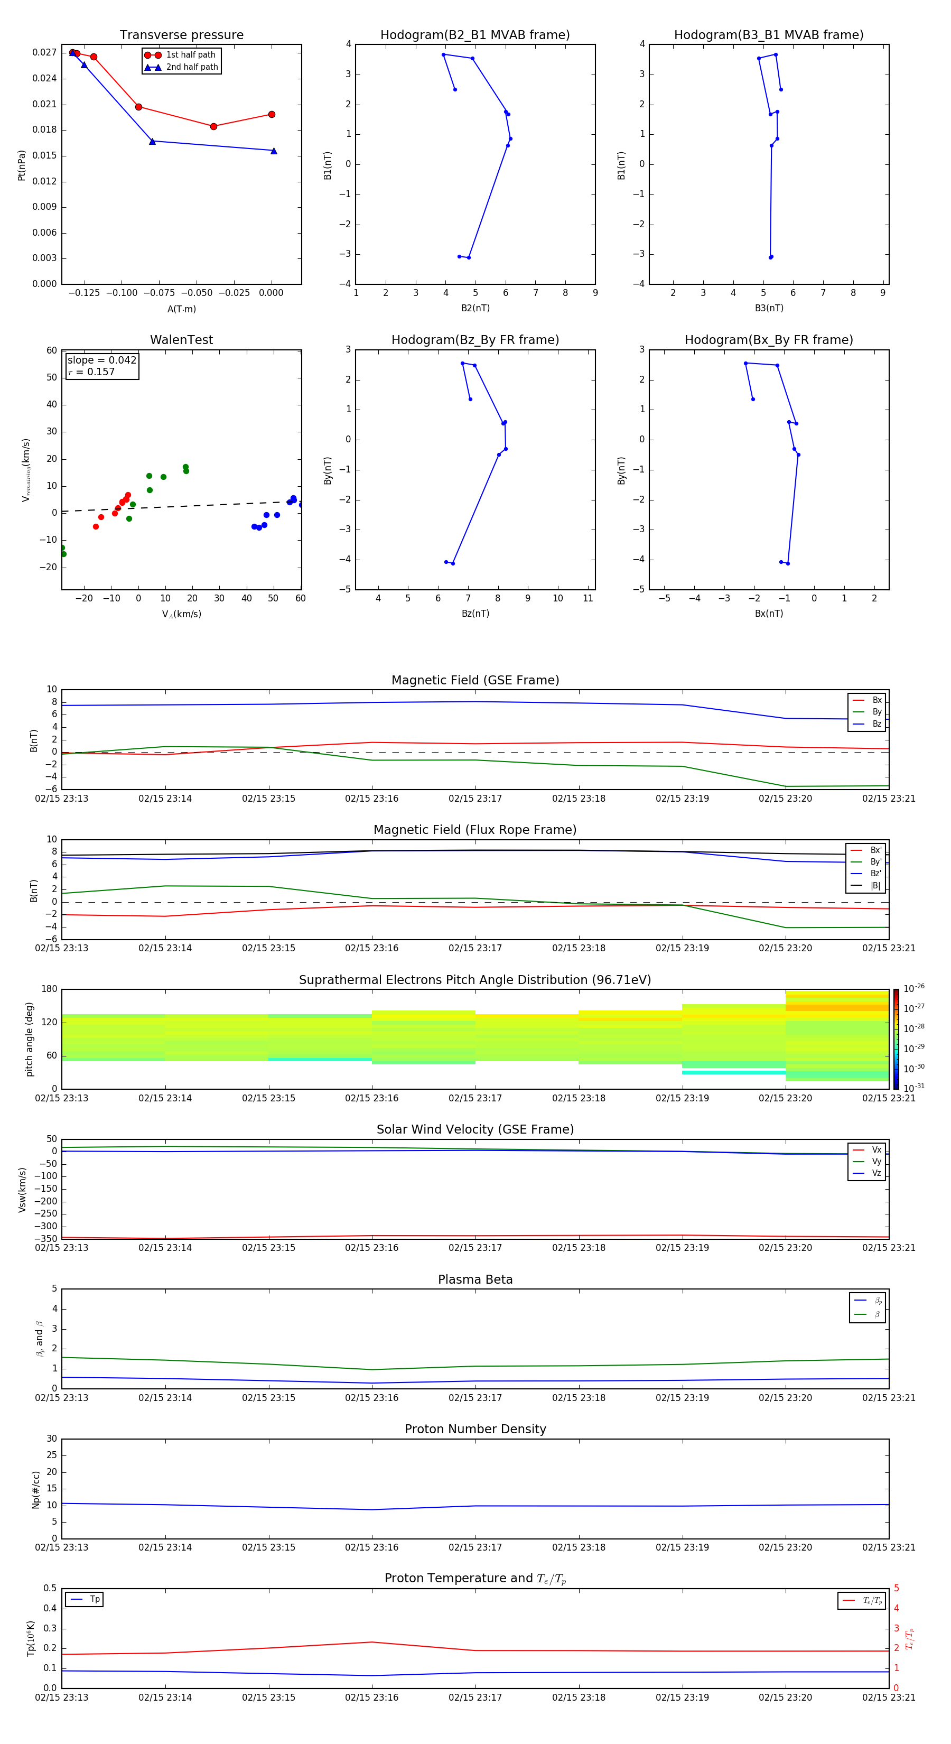Click the pitch angle colorbar

pyautogui.click(x=896, y=1039)
